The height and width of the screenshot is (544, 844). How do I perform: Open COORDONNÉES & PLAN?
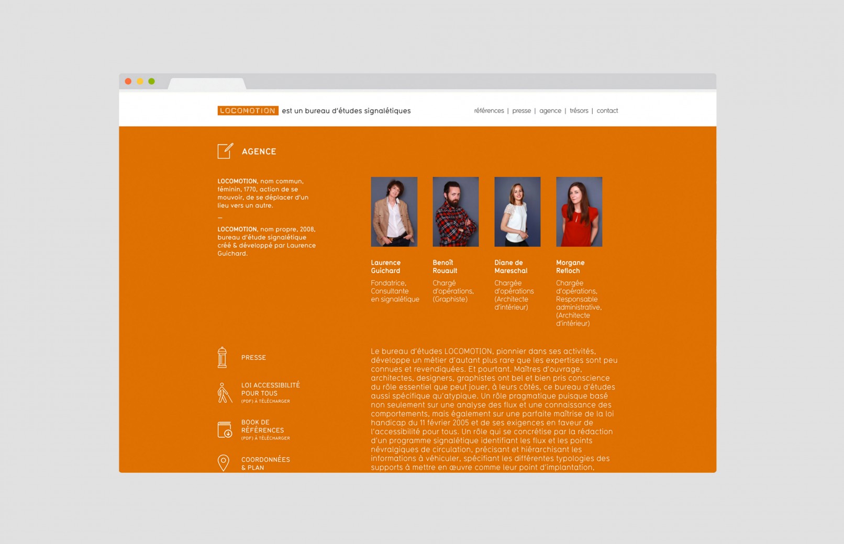[x=265, y=463]
